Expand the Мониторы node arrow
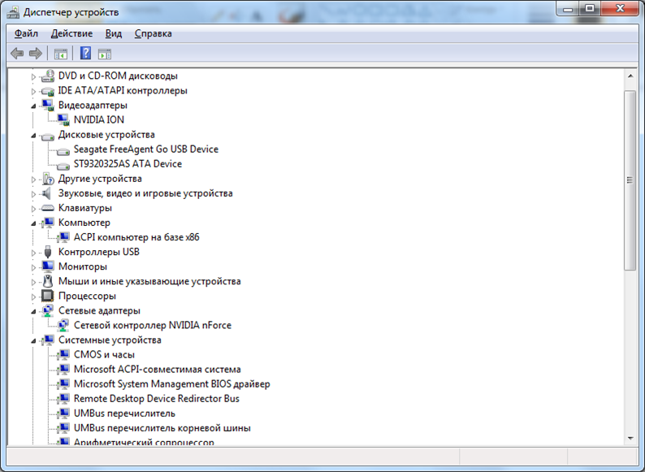This screenshot has height=472, width=645. [x=34, y=267]
